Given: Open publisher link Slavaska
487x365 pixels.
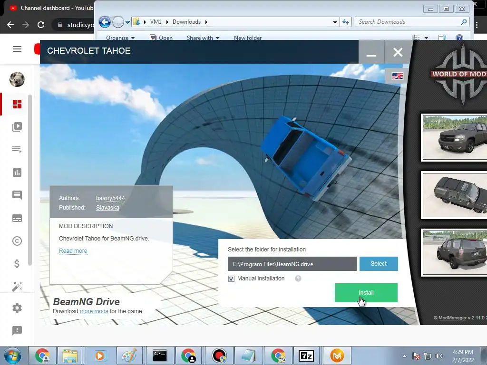Looking at the screenshot, I should click(107, 208).
